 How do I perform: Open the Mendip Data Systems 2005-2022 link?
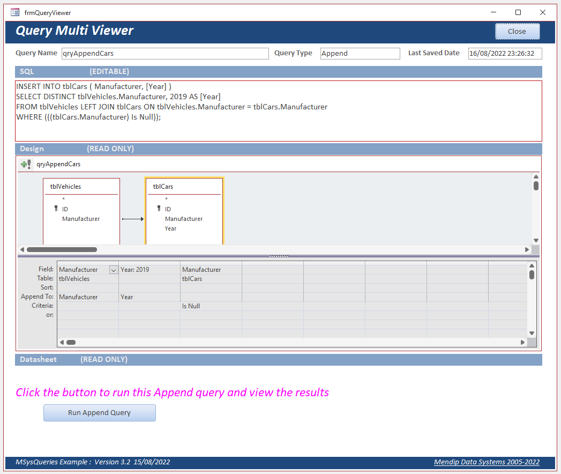(487, 462)
